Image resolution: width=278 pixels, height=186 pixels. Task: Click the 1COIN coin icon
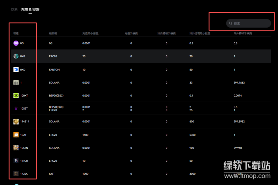click(x=16, y=148)
